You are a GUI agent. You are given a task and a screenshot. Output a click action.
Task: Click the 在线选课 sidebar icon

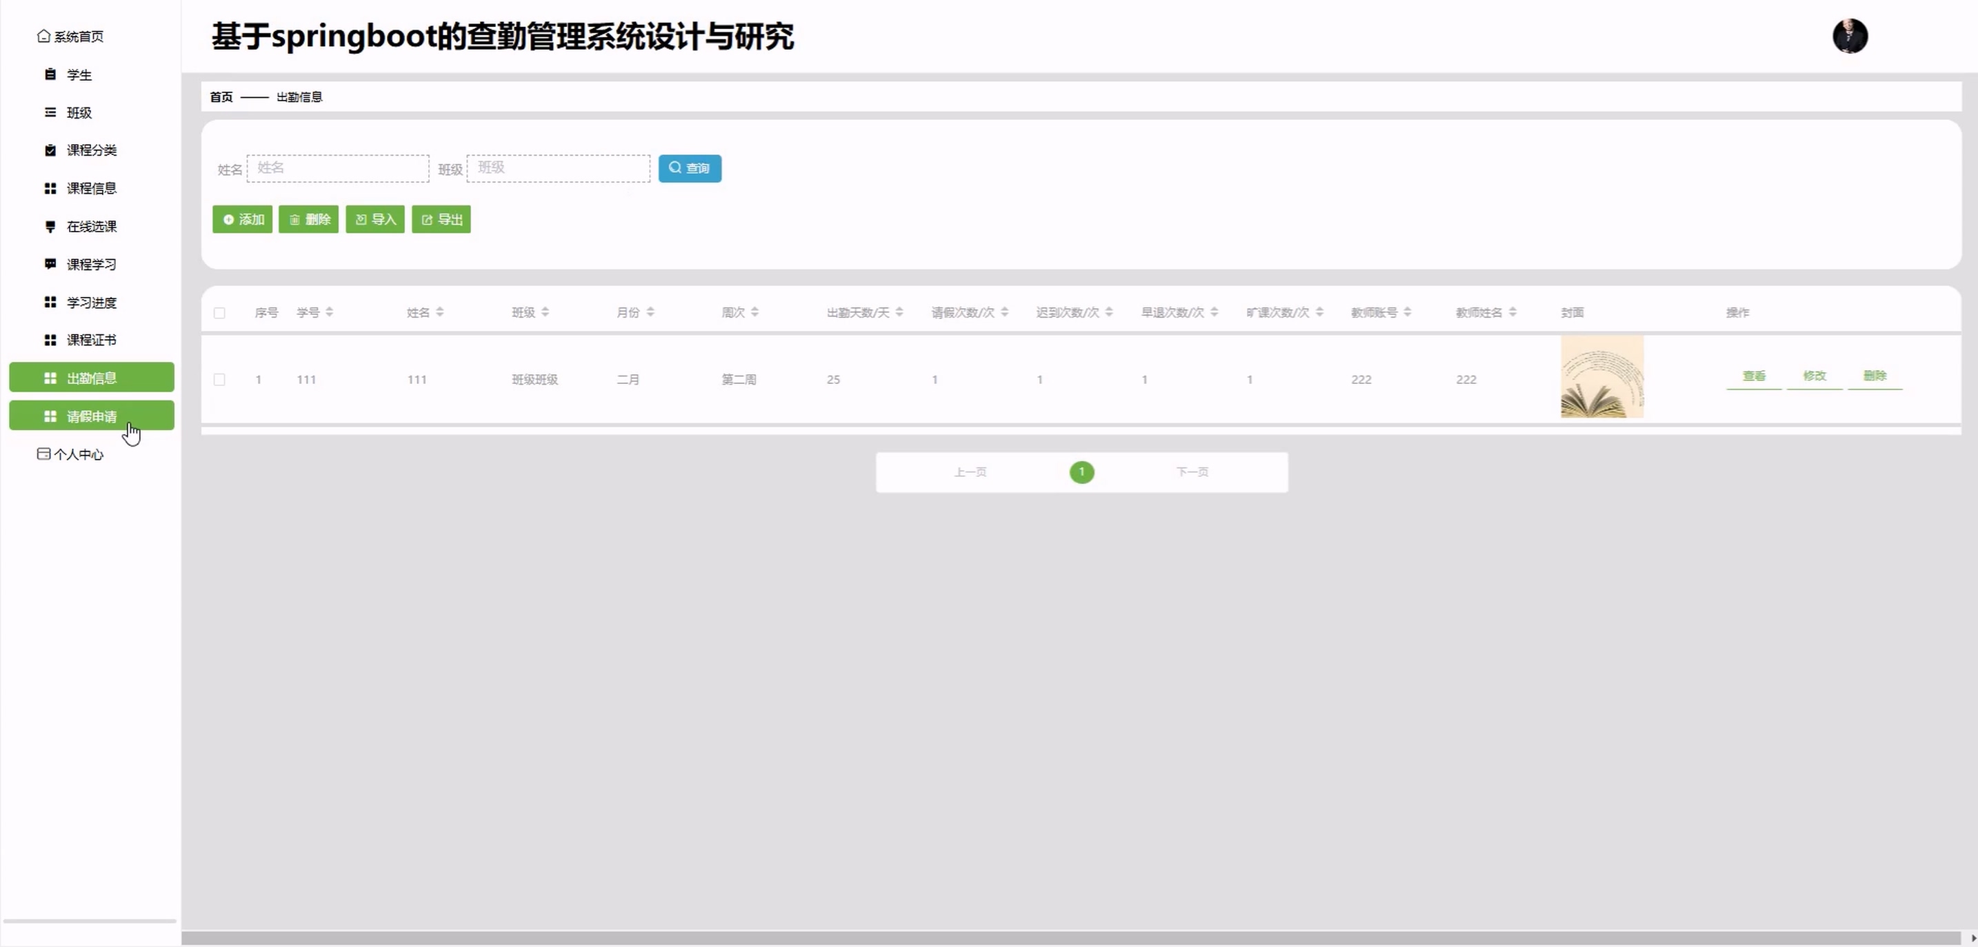50,226
